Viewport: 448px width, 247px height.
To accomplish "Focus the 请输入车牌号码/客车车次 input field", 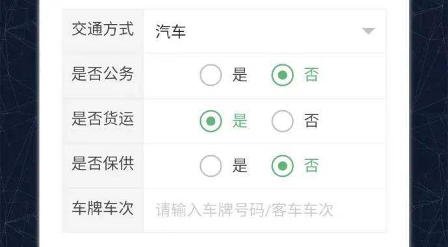I will coord(265,211).
